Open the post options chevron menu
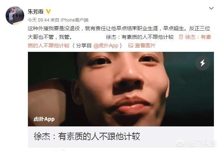 point(211,8)
